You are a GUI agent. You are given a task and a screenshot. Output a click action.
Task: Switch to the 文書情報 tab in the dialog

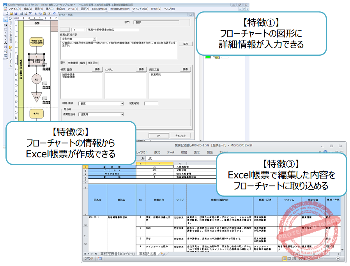tap(73, 62)
